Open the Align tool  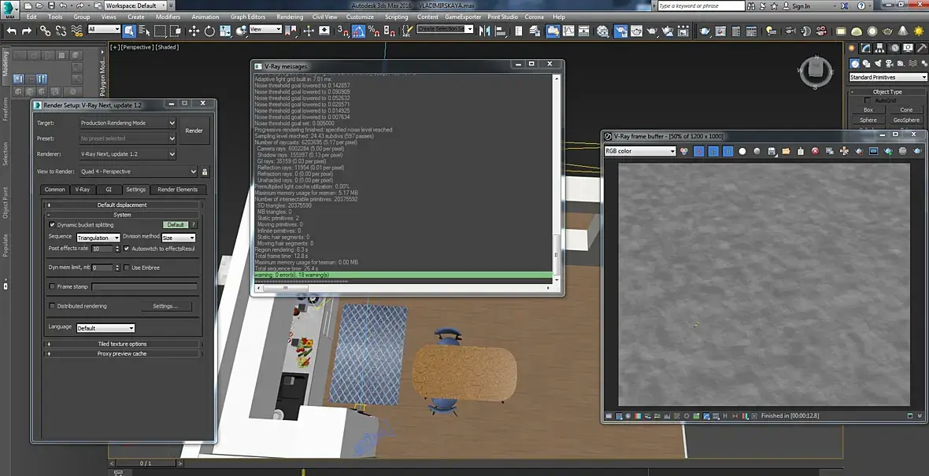[499, 31]
